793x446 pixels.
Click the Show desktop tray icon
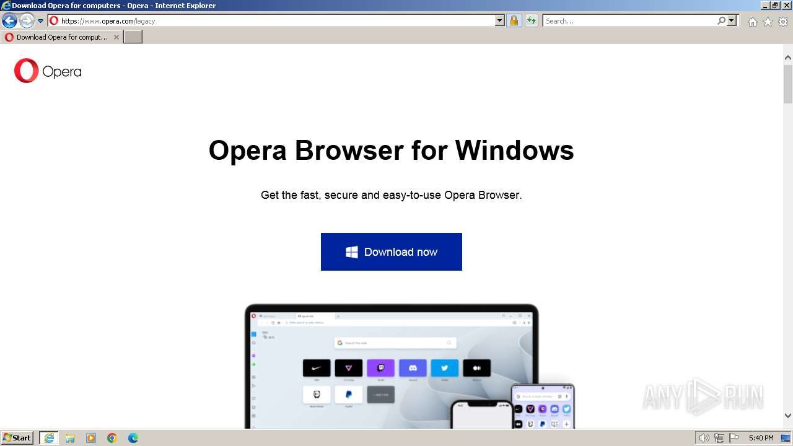786,438
